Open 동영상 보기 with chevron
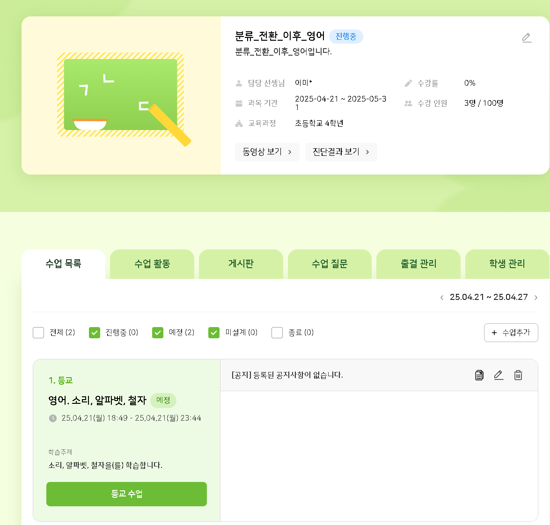Image resolution: width=550 pixels, height=525 pixels. 267,152
